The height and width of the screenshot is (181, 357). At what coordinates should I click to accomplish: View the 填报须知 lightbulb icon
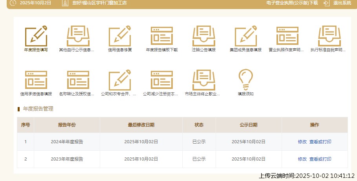point(245,80)
